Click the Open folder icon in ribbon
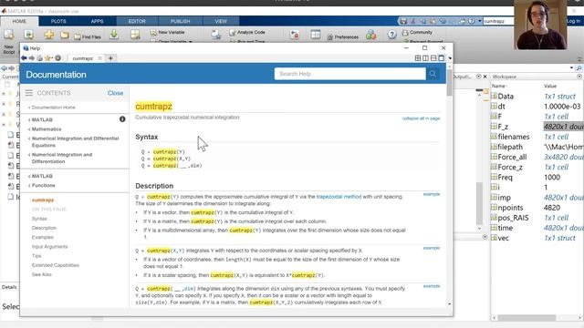This screenshot has height=328, width=584. click(x=65, y=35)
